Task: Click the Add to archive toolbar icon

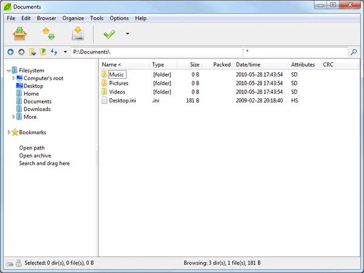Action: 20,34
